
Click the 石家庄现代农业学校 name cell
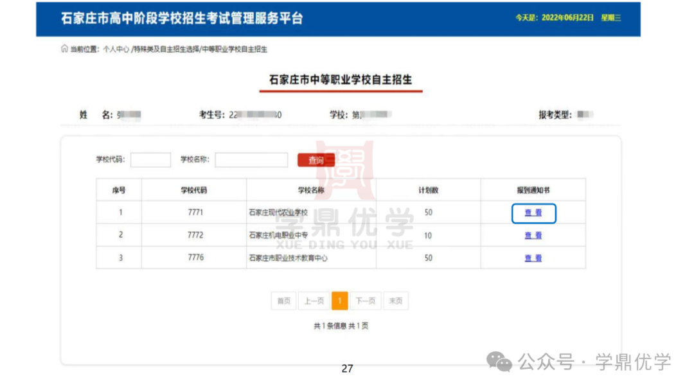(x=311, y=213)
